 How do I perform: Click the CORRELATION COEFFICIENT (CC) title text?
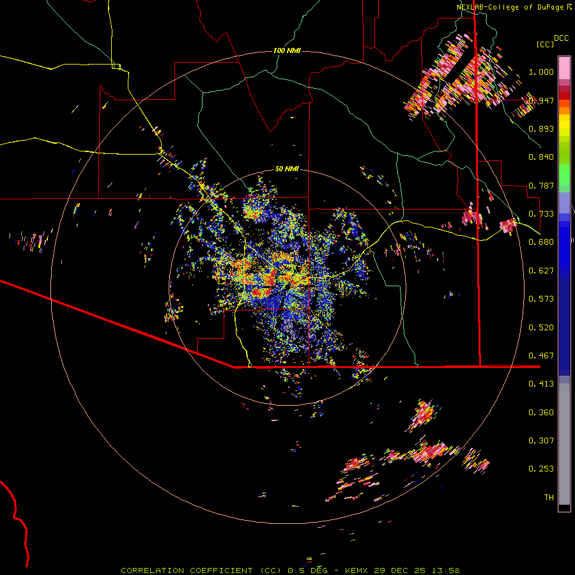(201, 571)
